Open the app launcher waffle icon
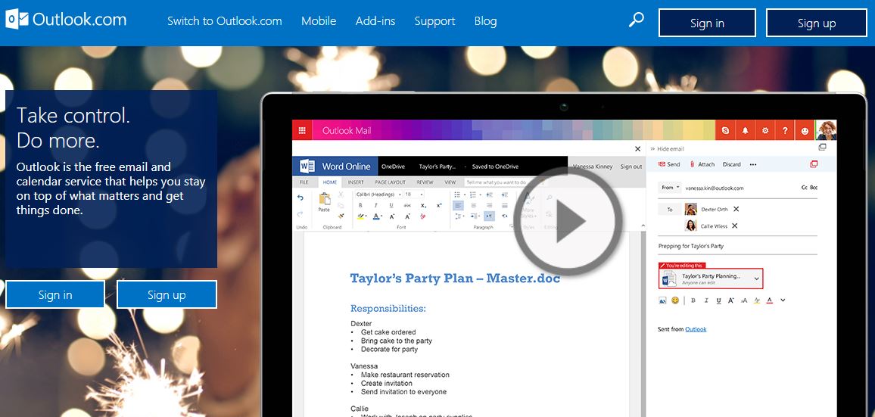The image size is (875, 417). click(302, 131)
